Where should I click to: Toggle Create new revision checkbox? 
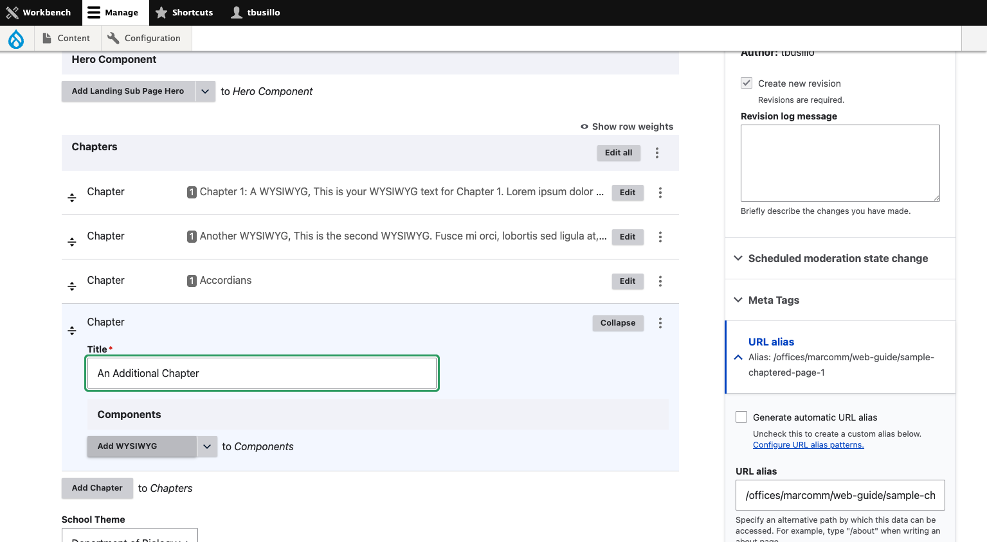pos(747,83)
